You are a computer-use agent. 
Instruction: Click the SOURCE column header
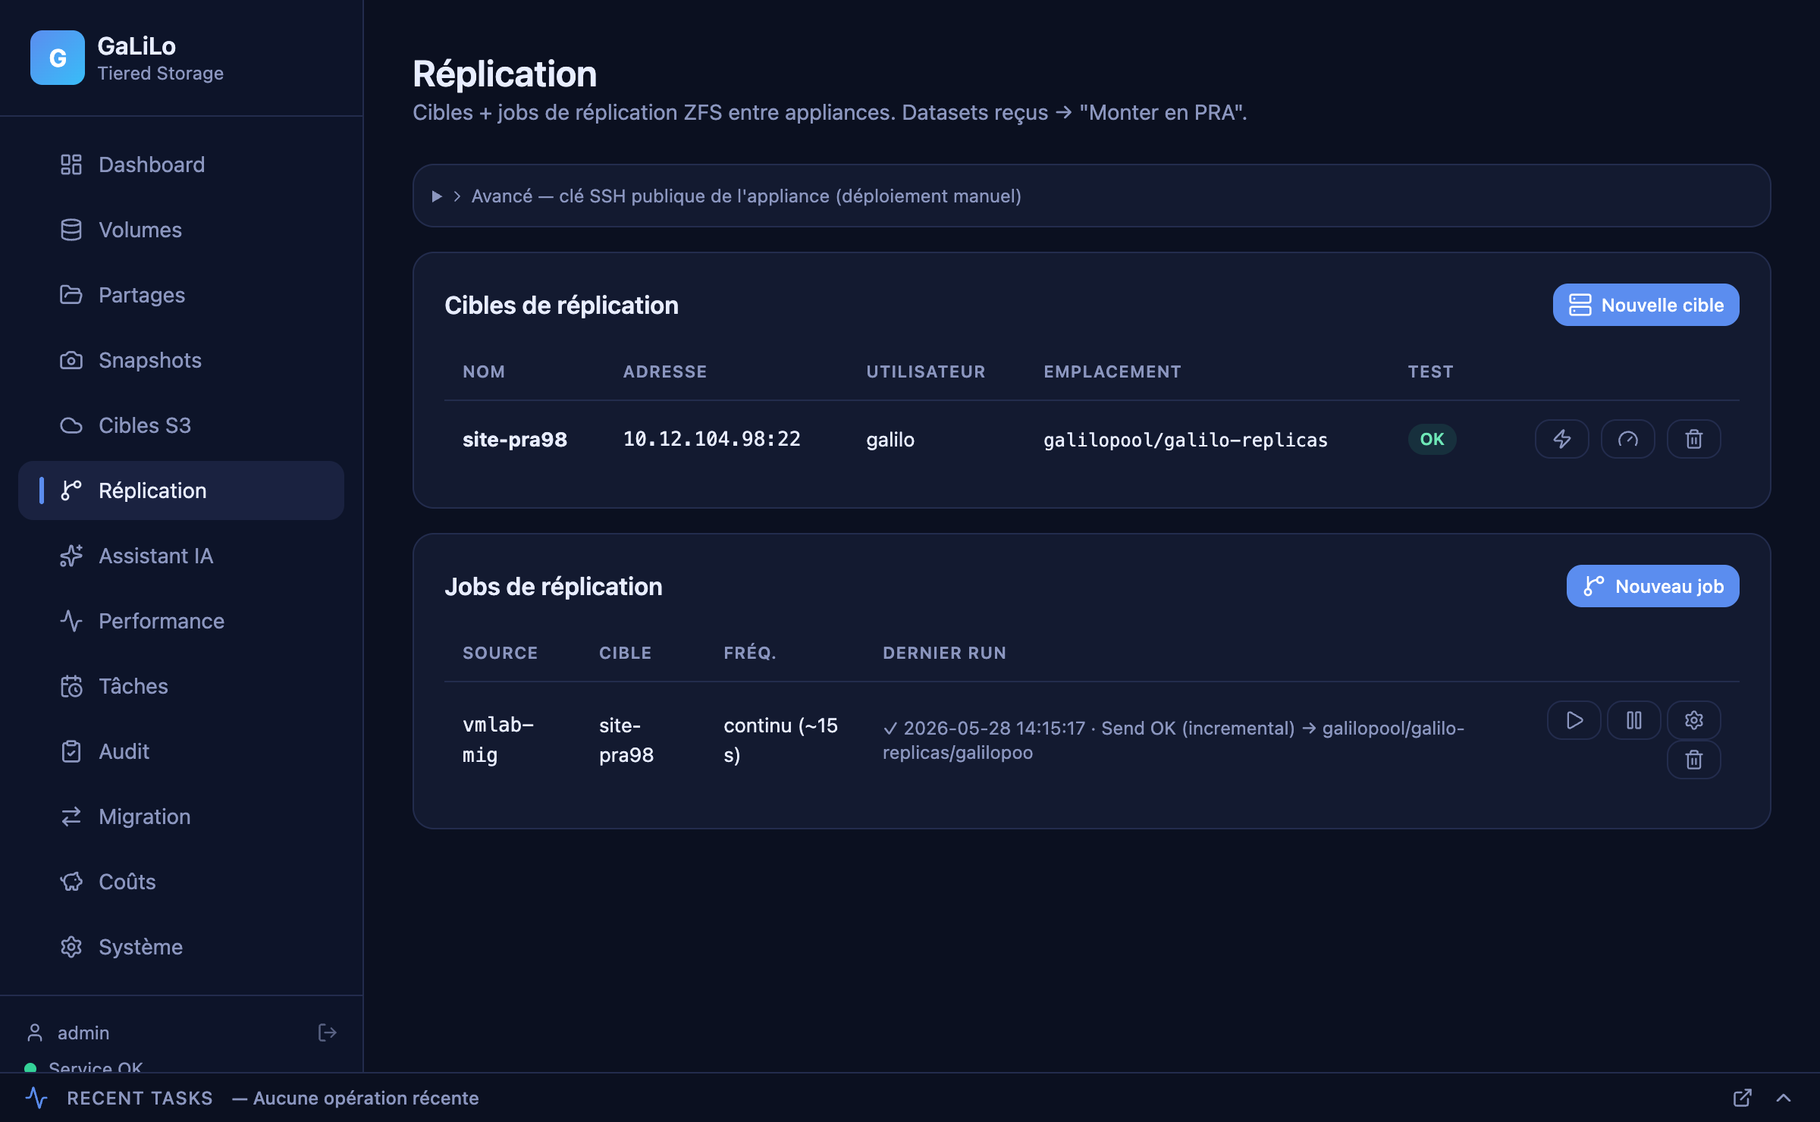click(x=500, y=653)
